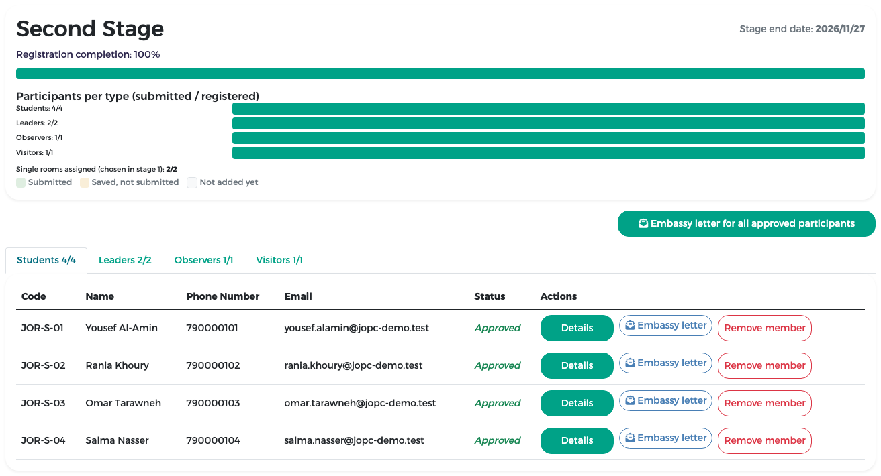881x476 pixels.
Task: Click the Single rooms assigned 2/2 text
Action: coord(97,170)
